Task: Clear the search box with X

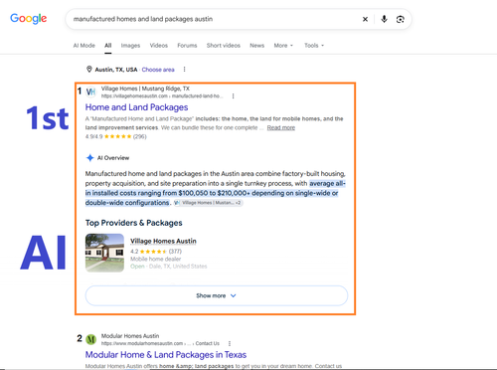Action: point(365,19)
